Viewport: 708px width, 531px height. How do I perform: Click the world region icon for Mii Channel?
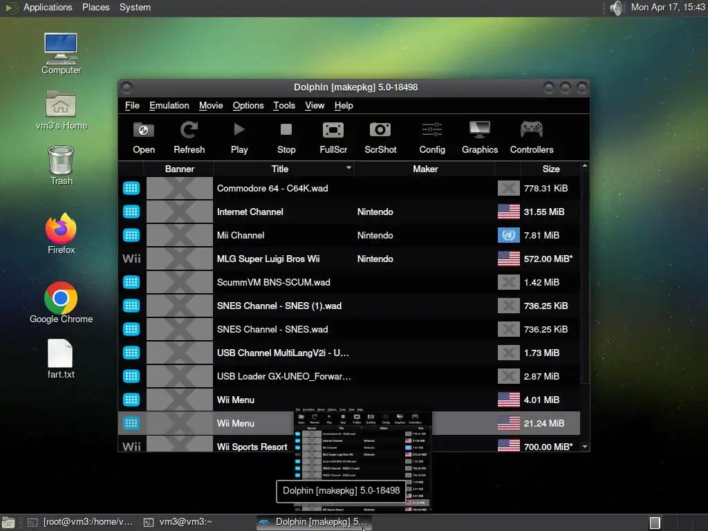(x=508, y=235)
